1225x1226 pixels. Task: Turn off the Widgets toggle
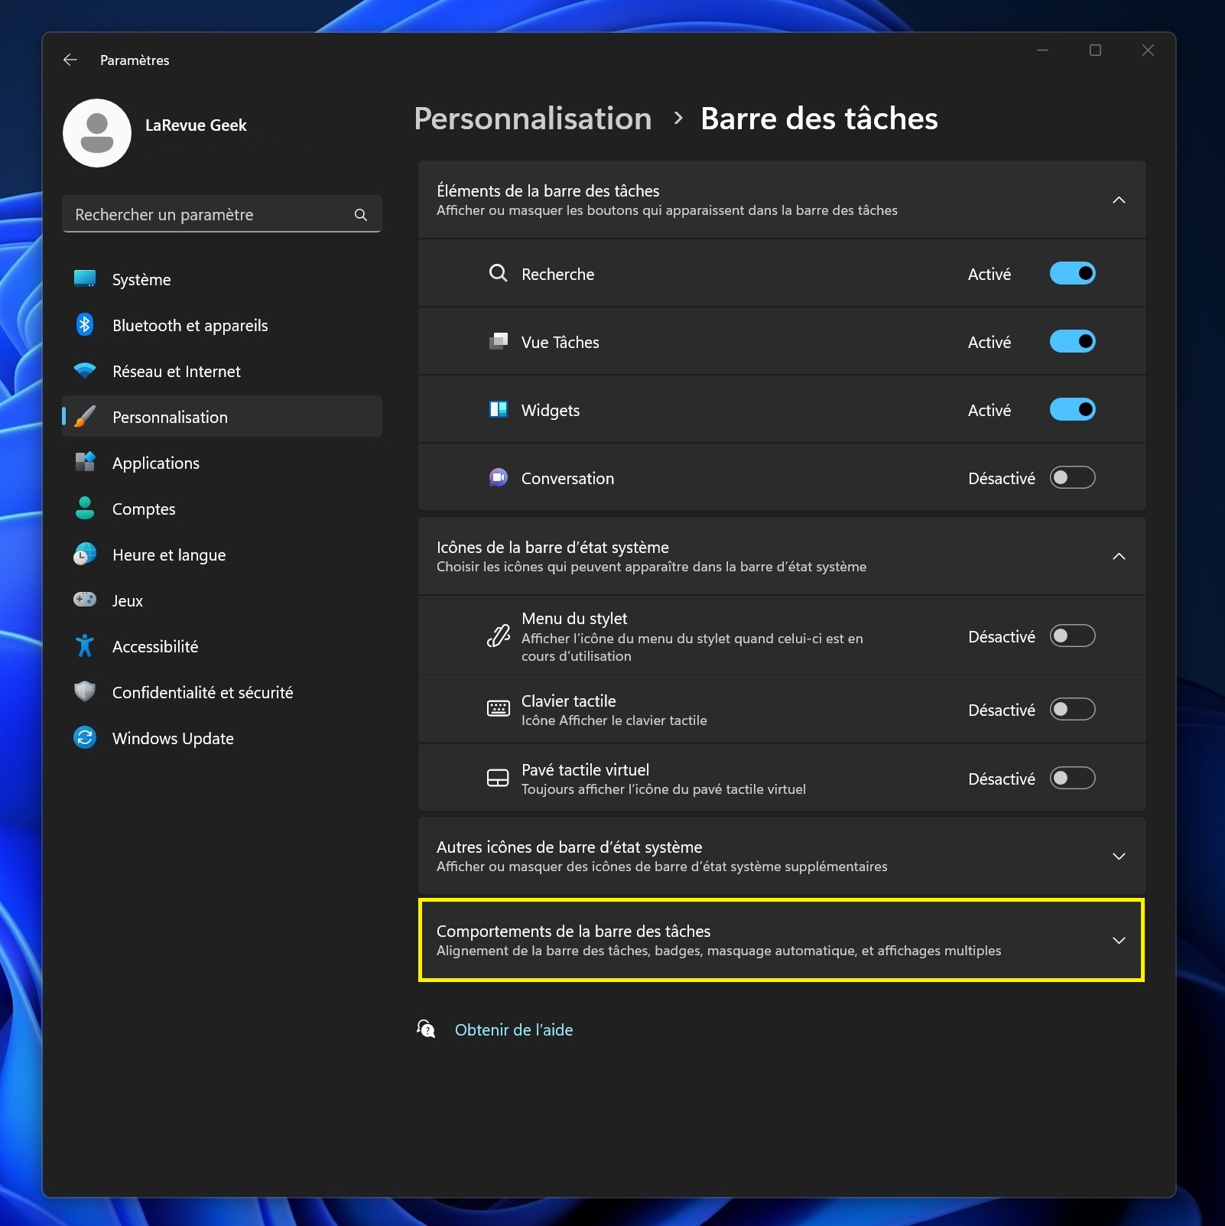tap(1072, 410)
